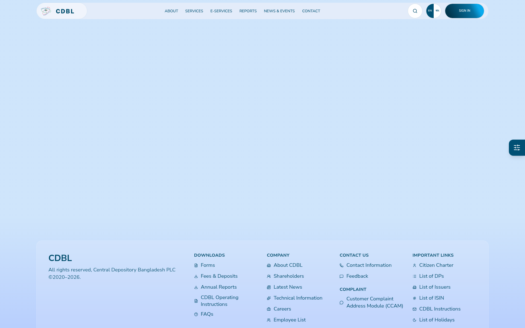Viewport: 525px width, 328px height.
Task: Open the List of Issuers link
Action: coord(435,287)
